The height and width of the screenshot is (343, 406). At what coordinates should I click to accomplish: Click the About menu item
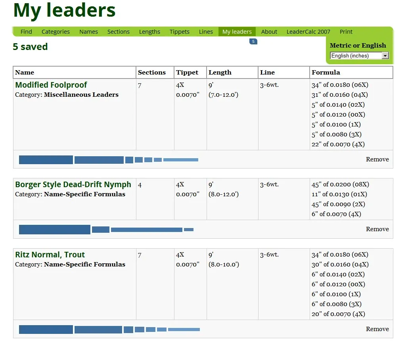[x=269, y=32]
